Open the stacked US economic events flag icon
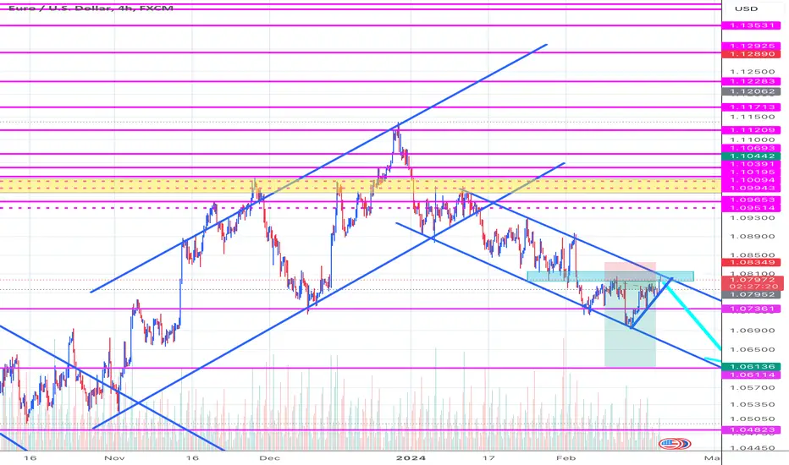This screenshot has width=789, height=465. (x=675, y=444)
